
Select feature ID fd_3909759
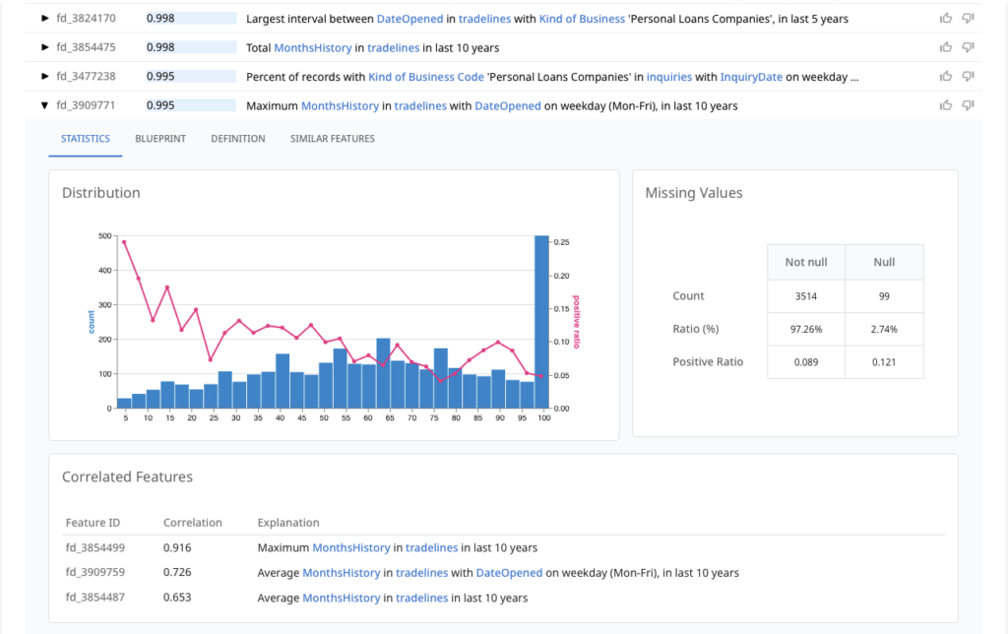click(x=95, y=572)
